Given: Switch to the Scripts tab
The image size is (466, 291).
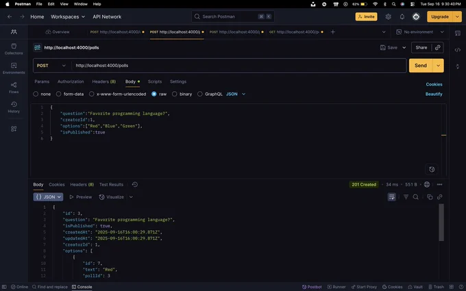Looking at the screenshot, I should tap(155, 81).
